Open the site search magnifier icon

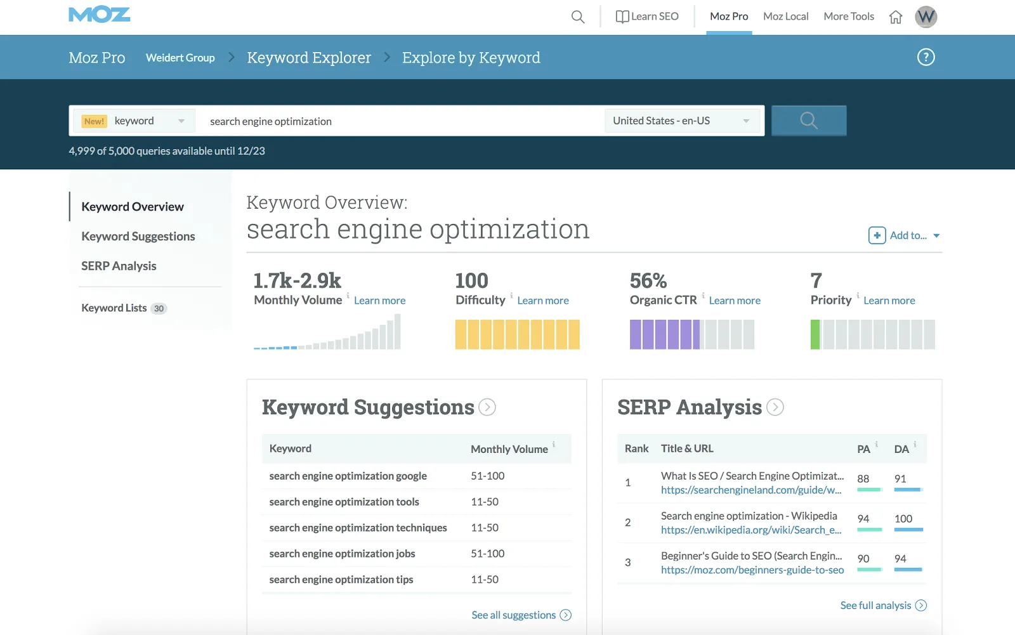pos(578,16)
